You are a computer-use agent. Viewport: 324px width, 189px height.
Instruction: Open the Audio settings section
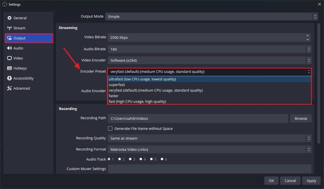tap(19, 48)
